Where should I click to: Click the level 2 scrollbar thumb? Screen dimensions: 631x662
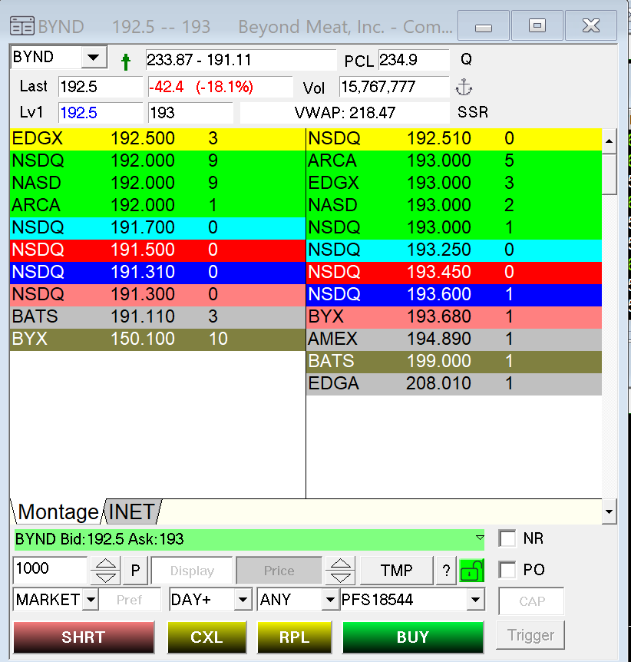(x=609, y=174)
